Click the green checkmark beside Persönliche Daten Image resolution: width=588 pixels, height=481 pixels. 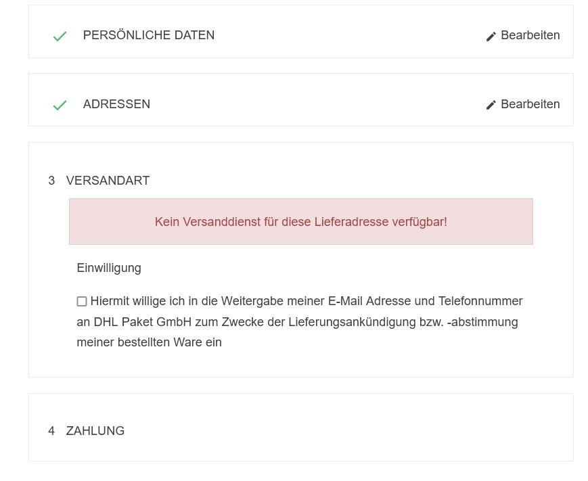tap(60, 36)
